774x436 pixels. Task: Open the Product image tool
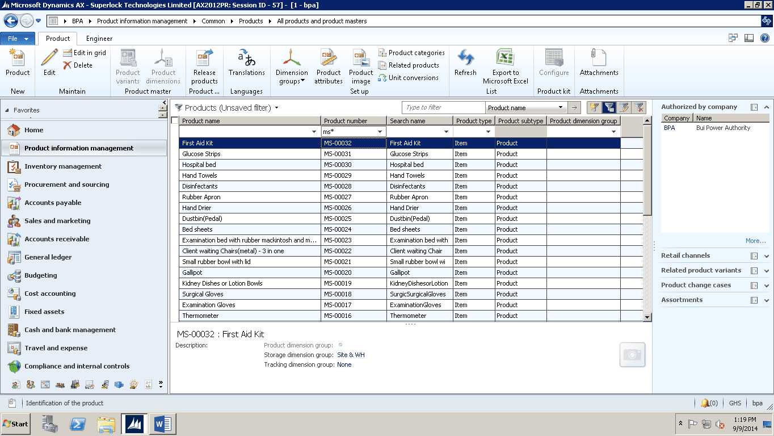361,60
